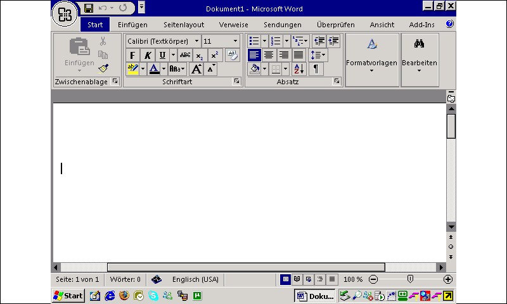Toggle bold F button
Screen dimensions: 507x304
point(132,55)
